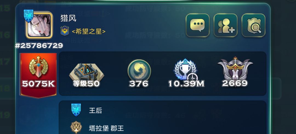This screenshot has width=296, height=134.
Task: Select the 塔拉堡 郡王 title row
Action: pos(162,128)
